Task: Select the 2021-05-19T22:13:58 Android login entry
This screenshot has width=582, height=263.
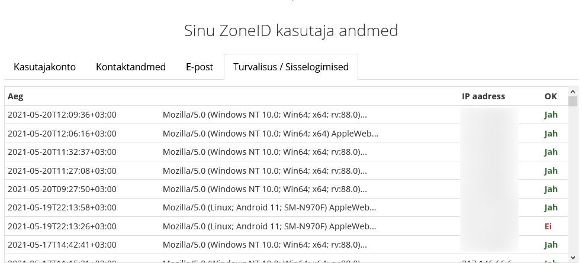Action: 286,207
